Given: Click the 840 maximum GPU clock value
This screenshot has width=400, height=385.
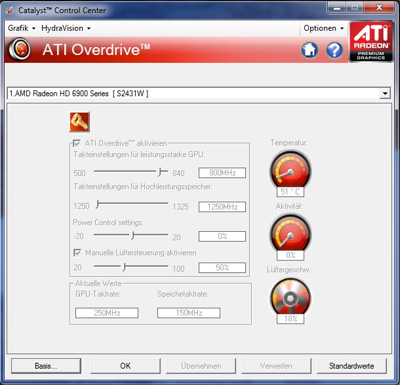Looking at the screenshot, I should coord(178,174).
